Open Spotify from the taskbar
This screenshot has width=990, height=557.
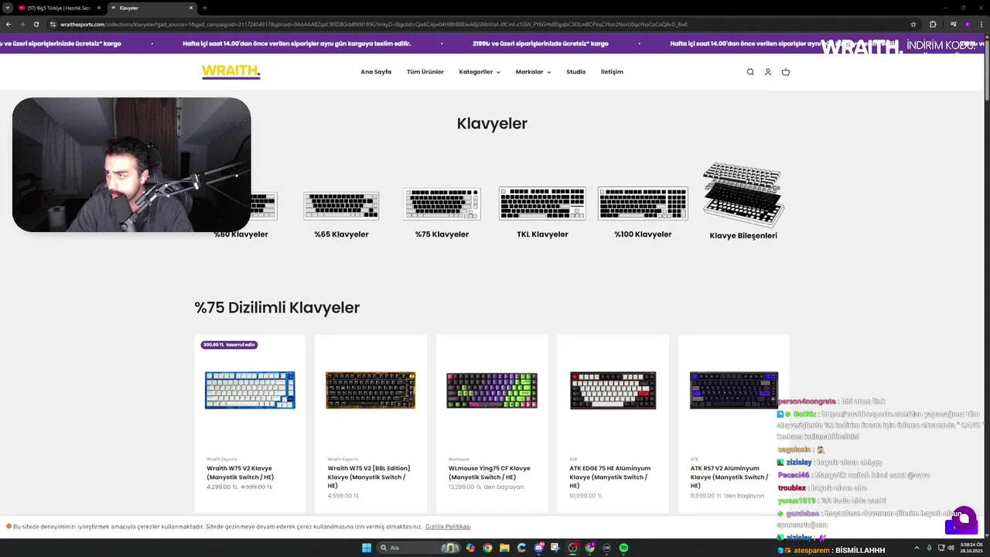[x=623, y=548]
